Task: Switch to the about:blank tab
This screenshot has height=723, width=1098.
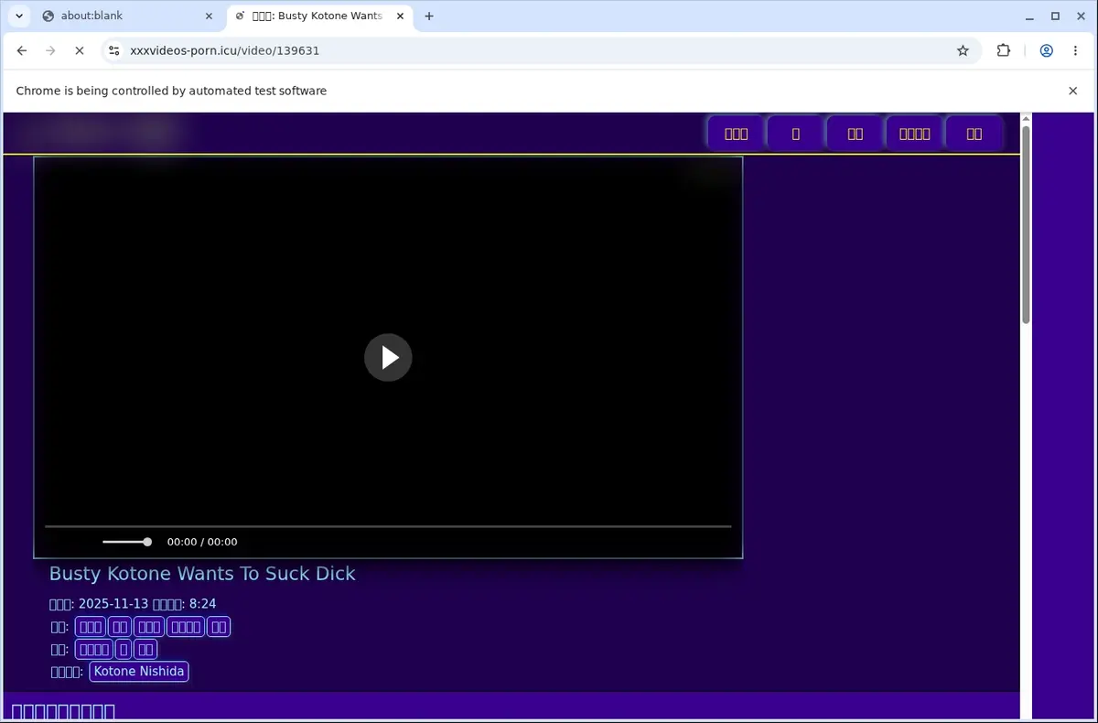Action: (x=128, y=16)
